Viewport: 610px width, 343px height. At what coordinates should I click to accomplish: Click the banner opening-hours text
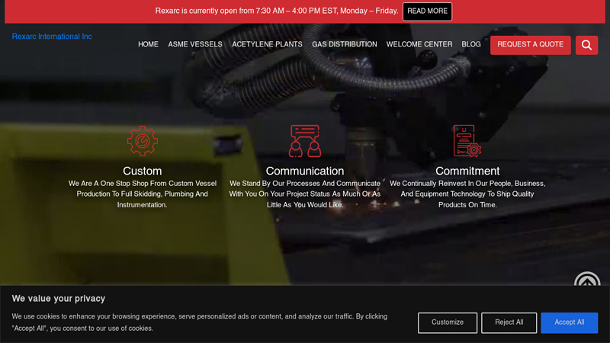point(277,11)
